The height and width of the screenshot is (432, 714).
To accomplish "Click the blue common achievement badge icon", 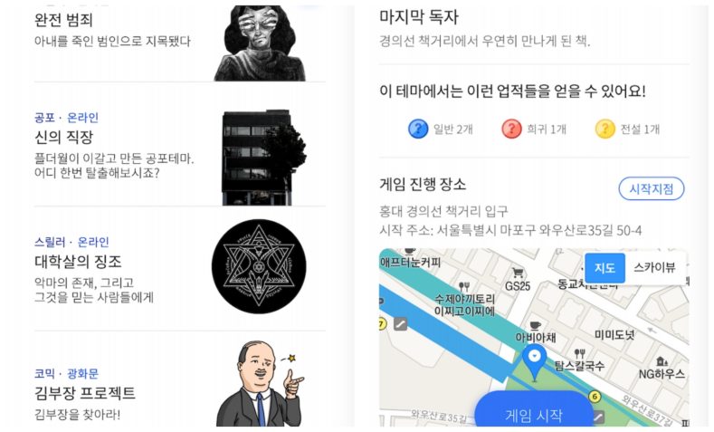I will (417, 129).
